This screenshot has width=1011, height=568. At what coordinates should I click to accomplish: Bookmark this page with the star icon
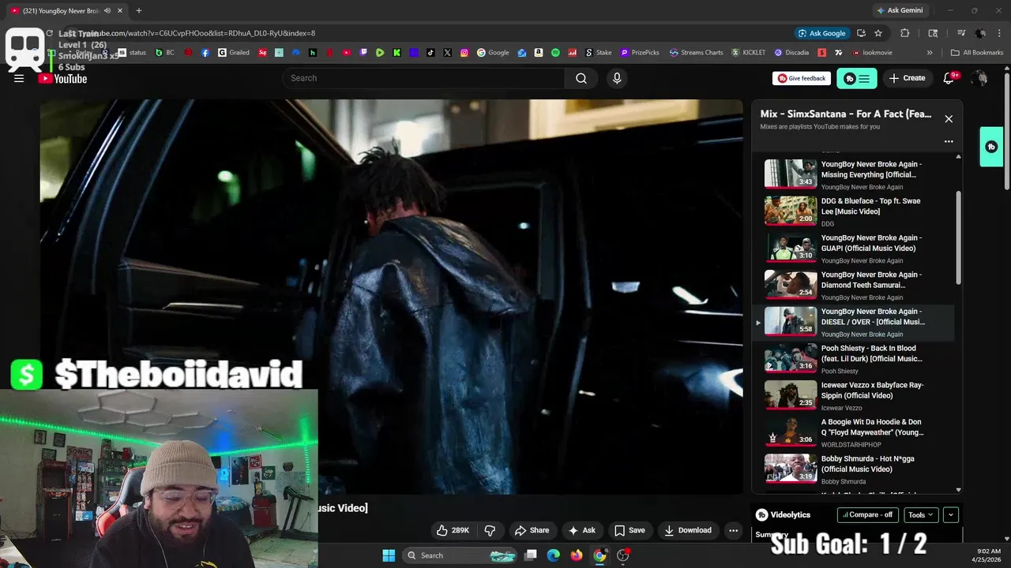tap(878, 33)
